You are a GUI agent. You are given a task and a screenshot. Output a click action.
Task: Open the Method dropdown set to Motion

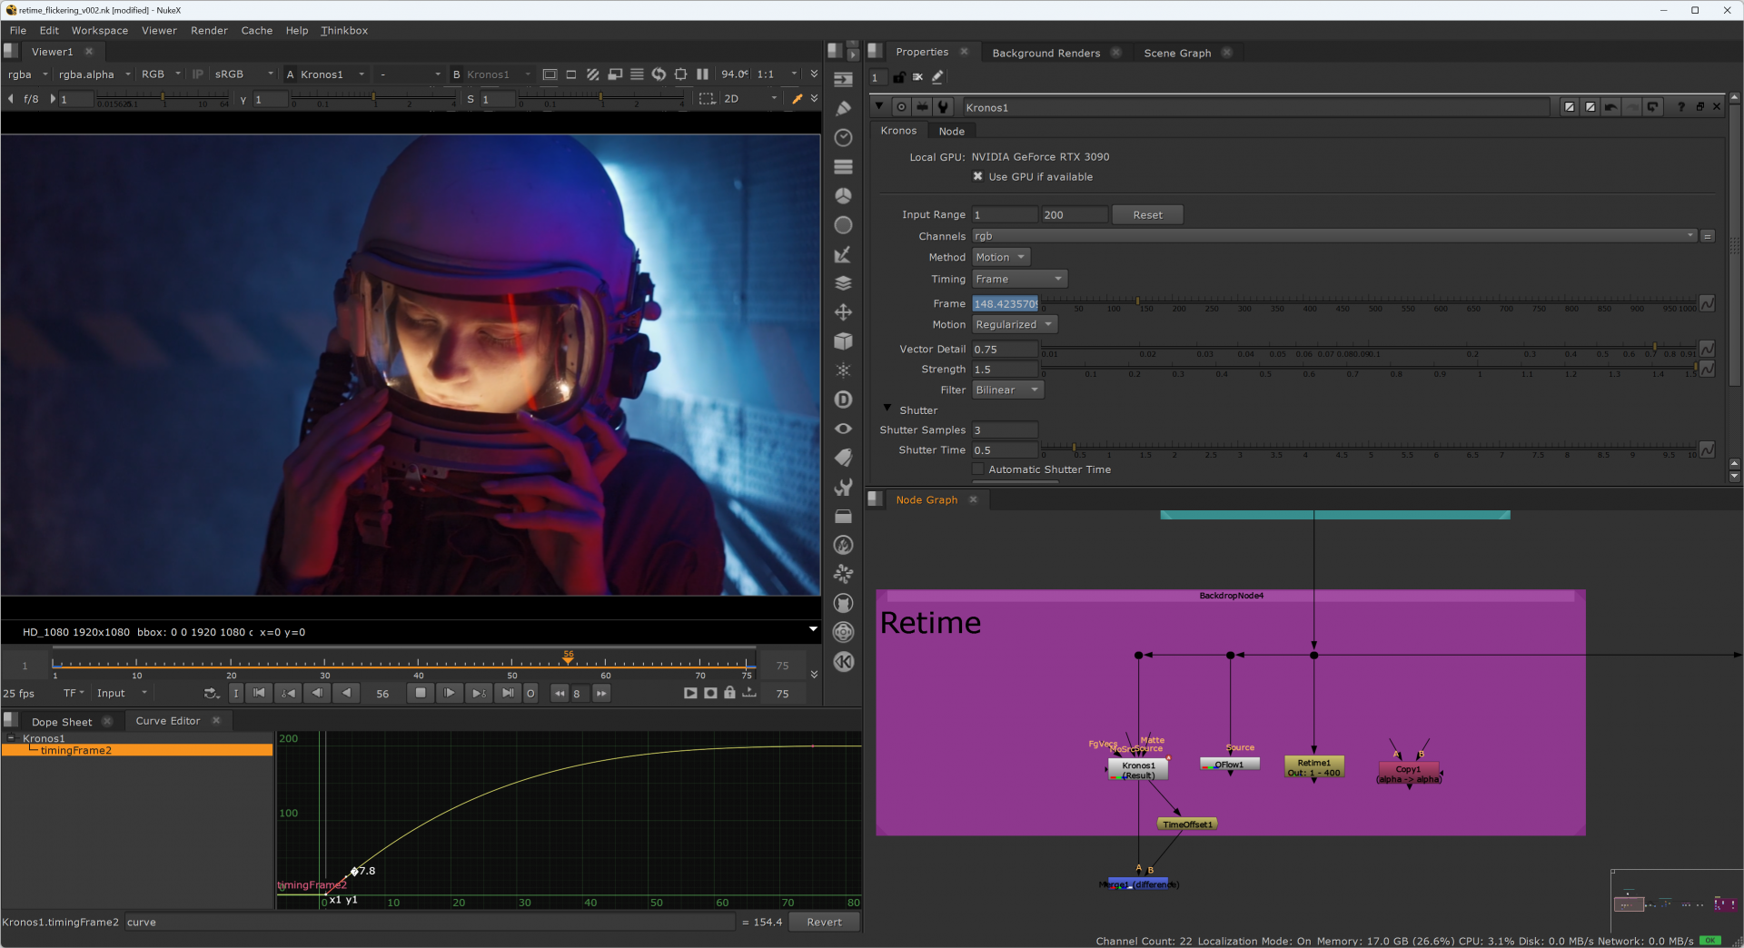pos(1000,258)
